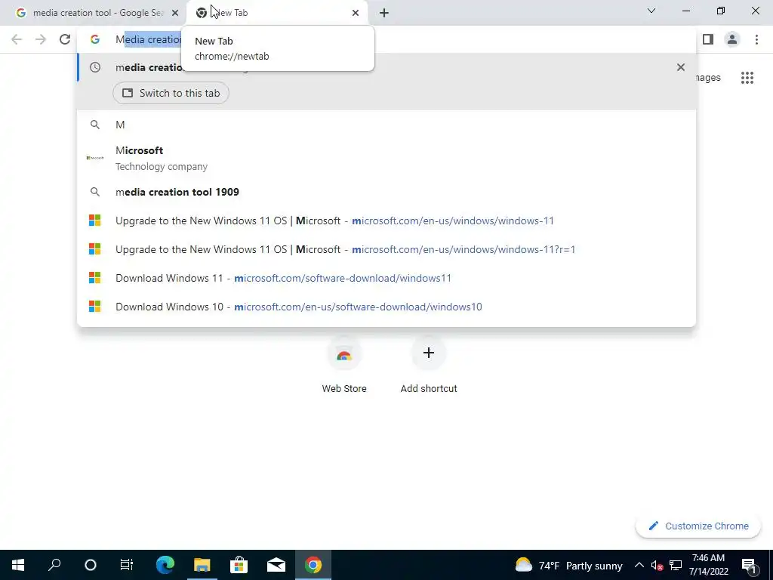Click Switch to this tab button
The width and height of the screenshot is (773, 580).
[171, 93]
